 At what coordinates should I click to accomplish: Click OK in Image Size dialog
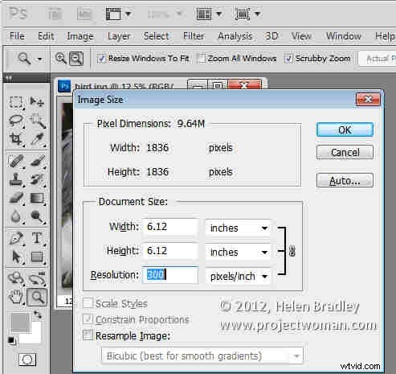[345, 129]
